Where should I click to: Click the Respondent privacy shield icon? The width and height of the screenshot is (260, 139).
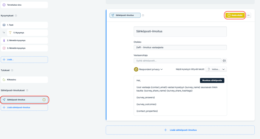(x=136, y=69)
